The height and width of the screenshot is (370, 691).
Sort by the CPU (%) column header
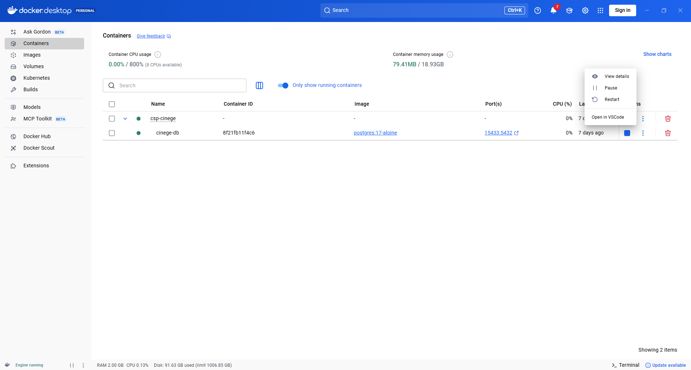click(562, 104)
